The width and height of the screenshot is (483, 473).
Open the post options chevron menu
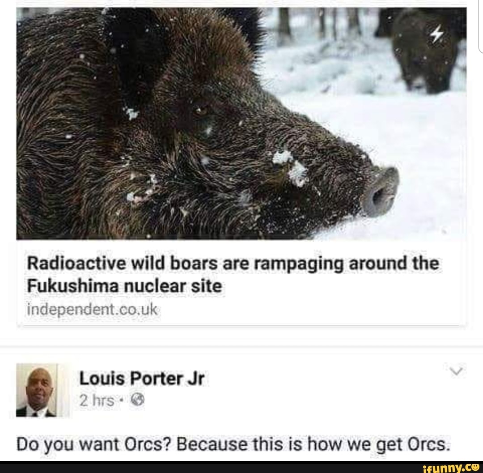[x=455, y=371]
